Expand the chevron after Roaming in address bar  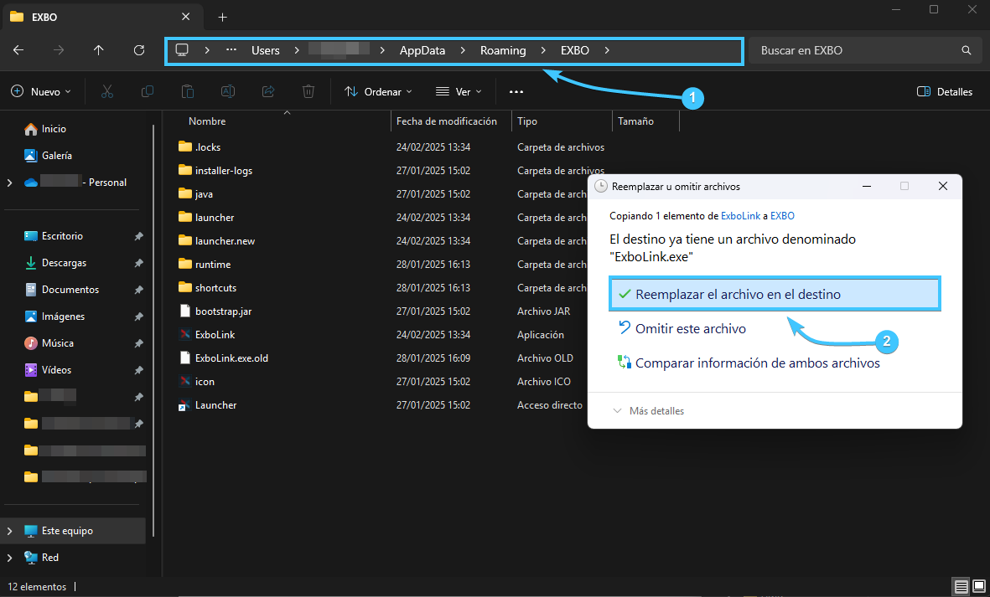click(543, 50)
